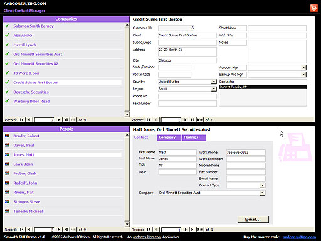This screenshot has height=241, width=321.
Task: Add new record in company detail navigator
Action: pyautogui.click(x=200, y=120)
